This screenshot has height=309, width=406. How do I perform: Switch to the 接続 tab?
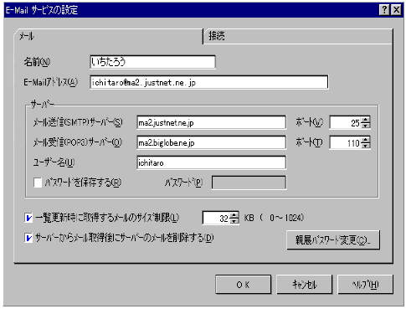[298, 36]
